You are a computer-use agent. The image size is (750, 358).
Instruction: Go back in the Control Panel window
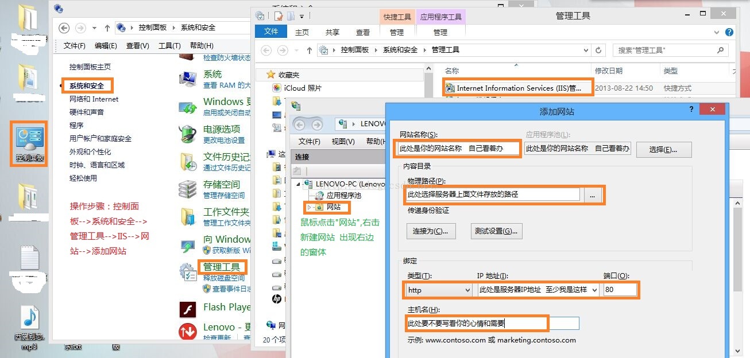pyautogui.click(x=64, y=28)
